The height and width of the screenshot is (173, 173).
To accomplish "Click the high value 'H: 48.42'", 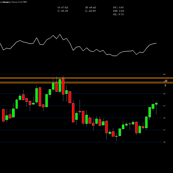I will [91, 8].
